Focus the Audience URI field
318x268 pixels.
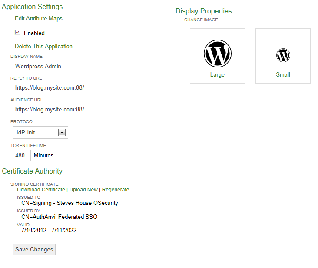point(80,110)
